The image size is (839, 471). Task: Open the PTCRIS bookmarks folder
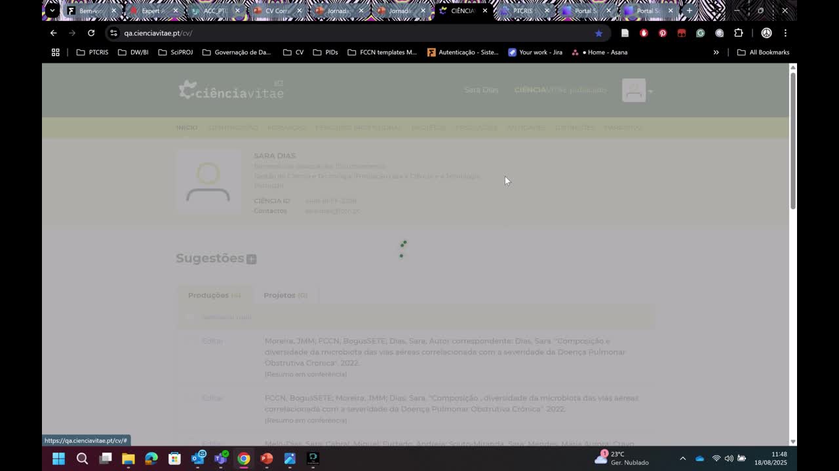point(92,52)
